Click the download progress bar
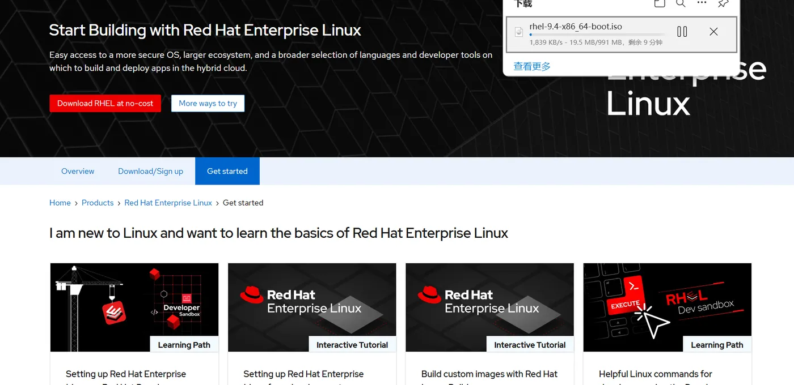Viewport: 794px width, 385px height. coord(595,35)
